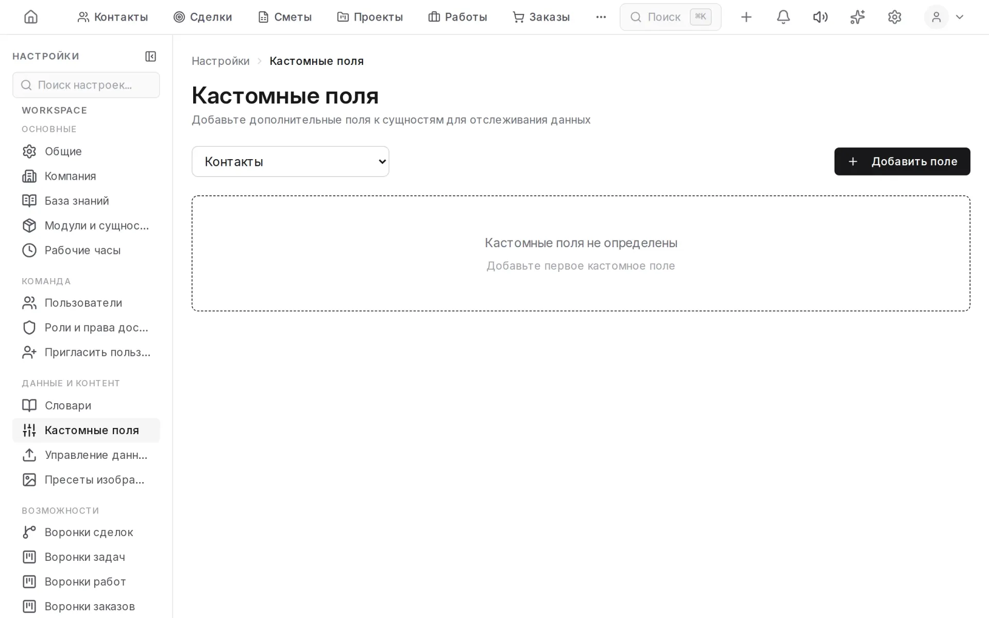Click the Воронки работ kanban icon
This screenshot has width=989, height=618.
[x=29, y=581]
